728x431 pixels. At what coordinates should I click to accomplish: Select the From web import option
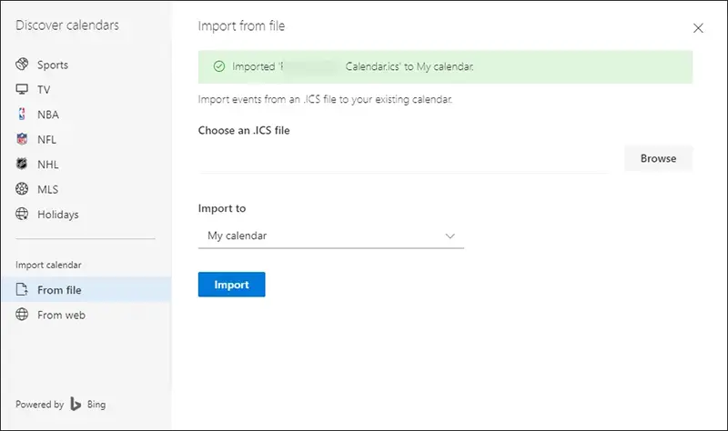coord(61,315)
